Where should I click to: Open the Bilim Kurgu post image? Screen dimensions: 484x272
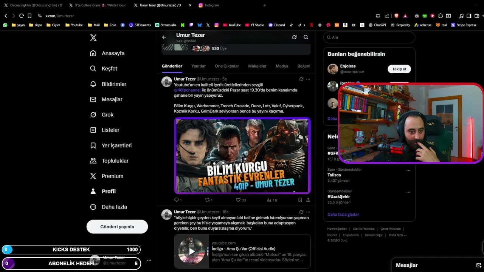pos(242,156)
